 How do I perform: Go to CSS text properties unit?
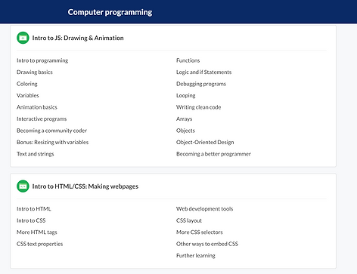coord(39,244)
